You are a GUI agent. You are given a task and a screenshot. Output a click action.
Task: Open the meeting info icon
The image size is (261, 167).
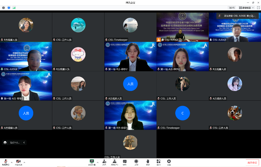click(3, 8)
